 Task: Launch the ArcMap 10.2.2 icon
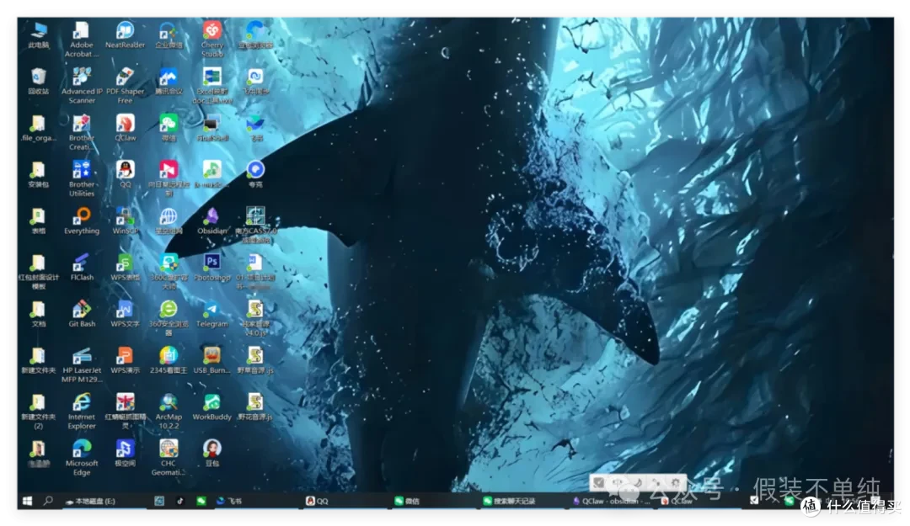169,412
